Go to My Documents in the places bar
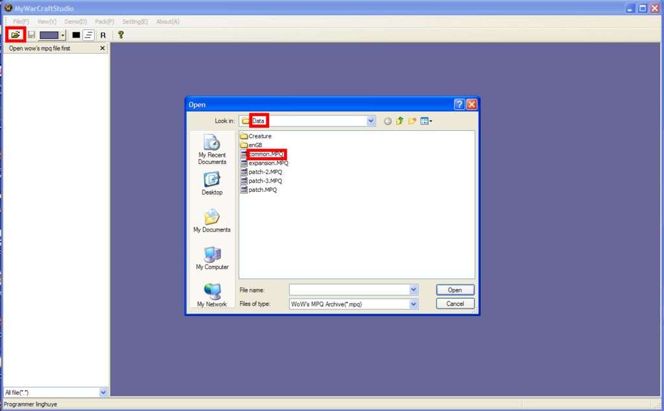 212,221
